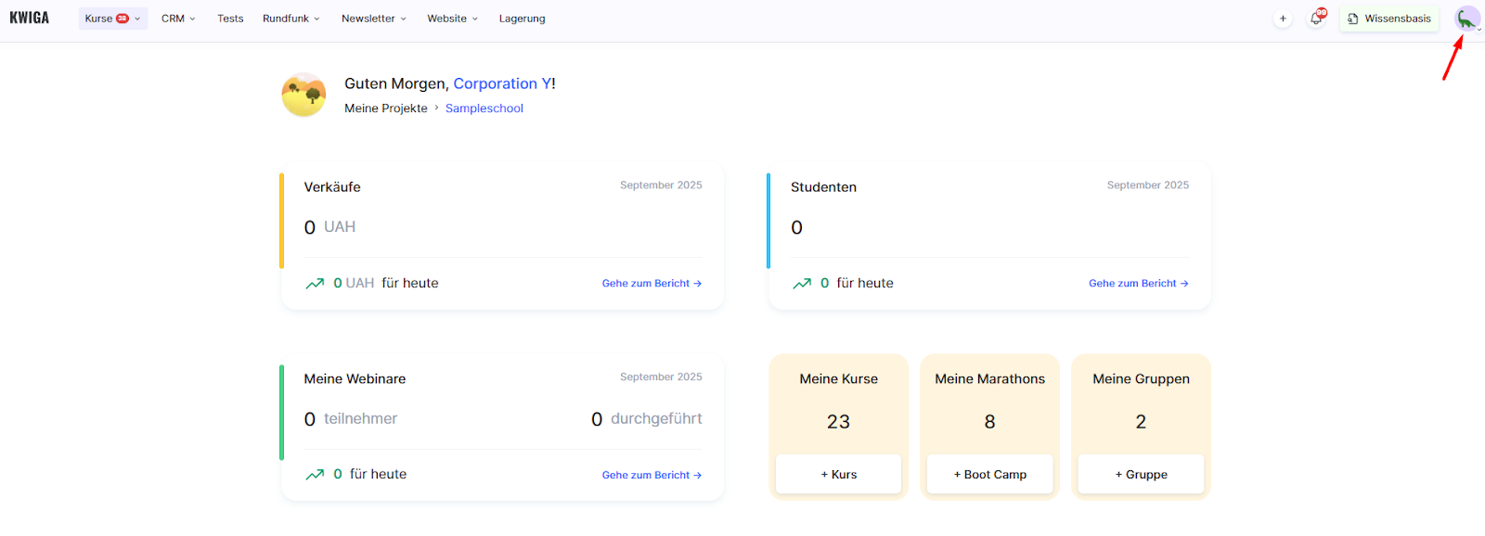Open the Sampleschool project link
Screen dimensions: 1485x536
coord(484,108)
